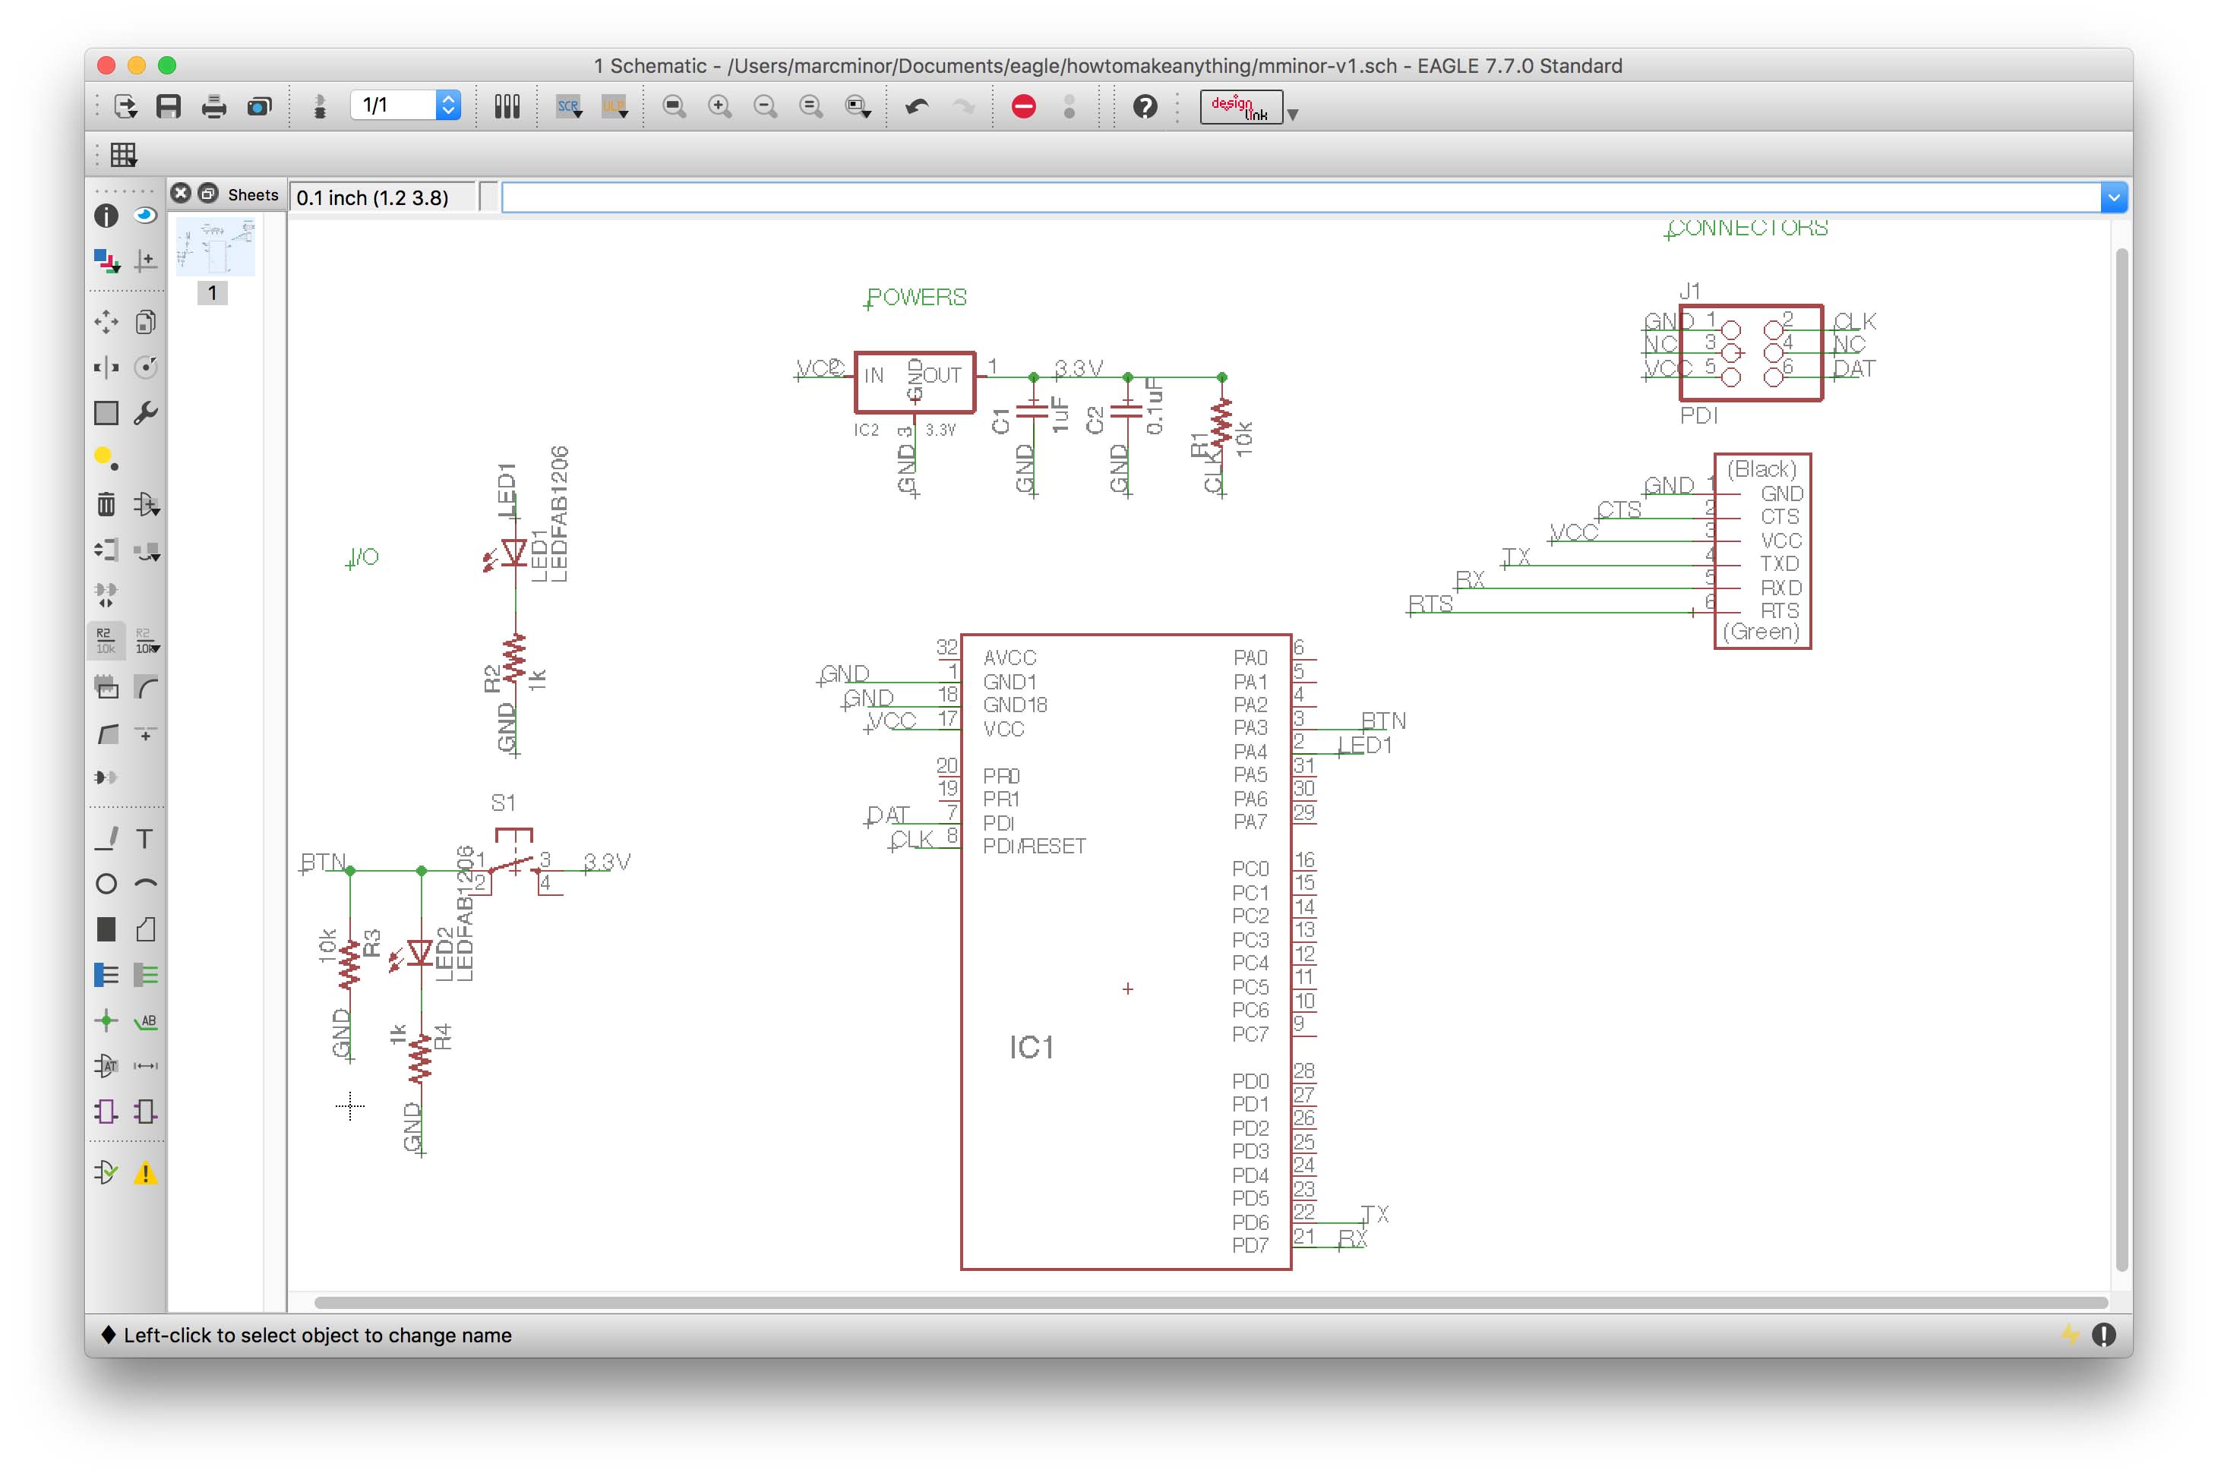Viewport: 2218px width, 1479px height.
Task: Zoom out with the minus magnifier icon
Action: [x=765, y=106]
